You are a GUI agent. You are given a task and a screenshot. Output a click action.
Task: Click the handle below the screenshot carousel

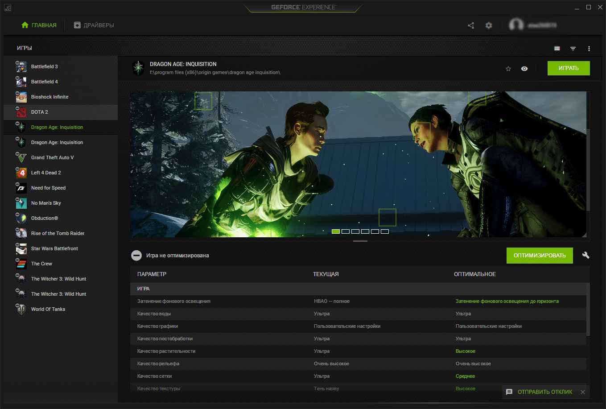(x=360, y=241)
